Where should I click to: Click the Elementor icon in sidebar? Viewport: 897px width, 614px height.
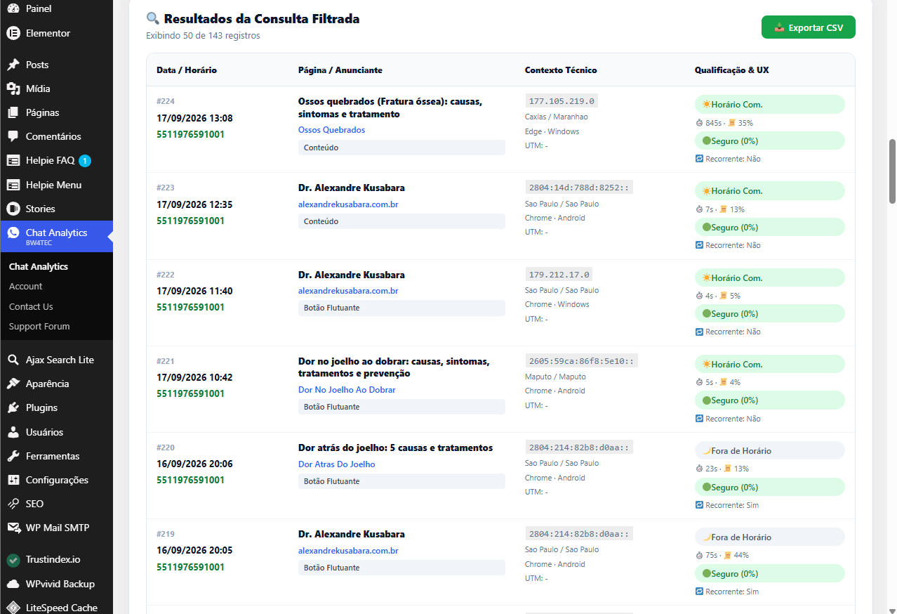[13, 33]
